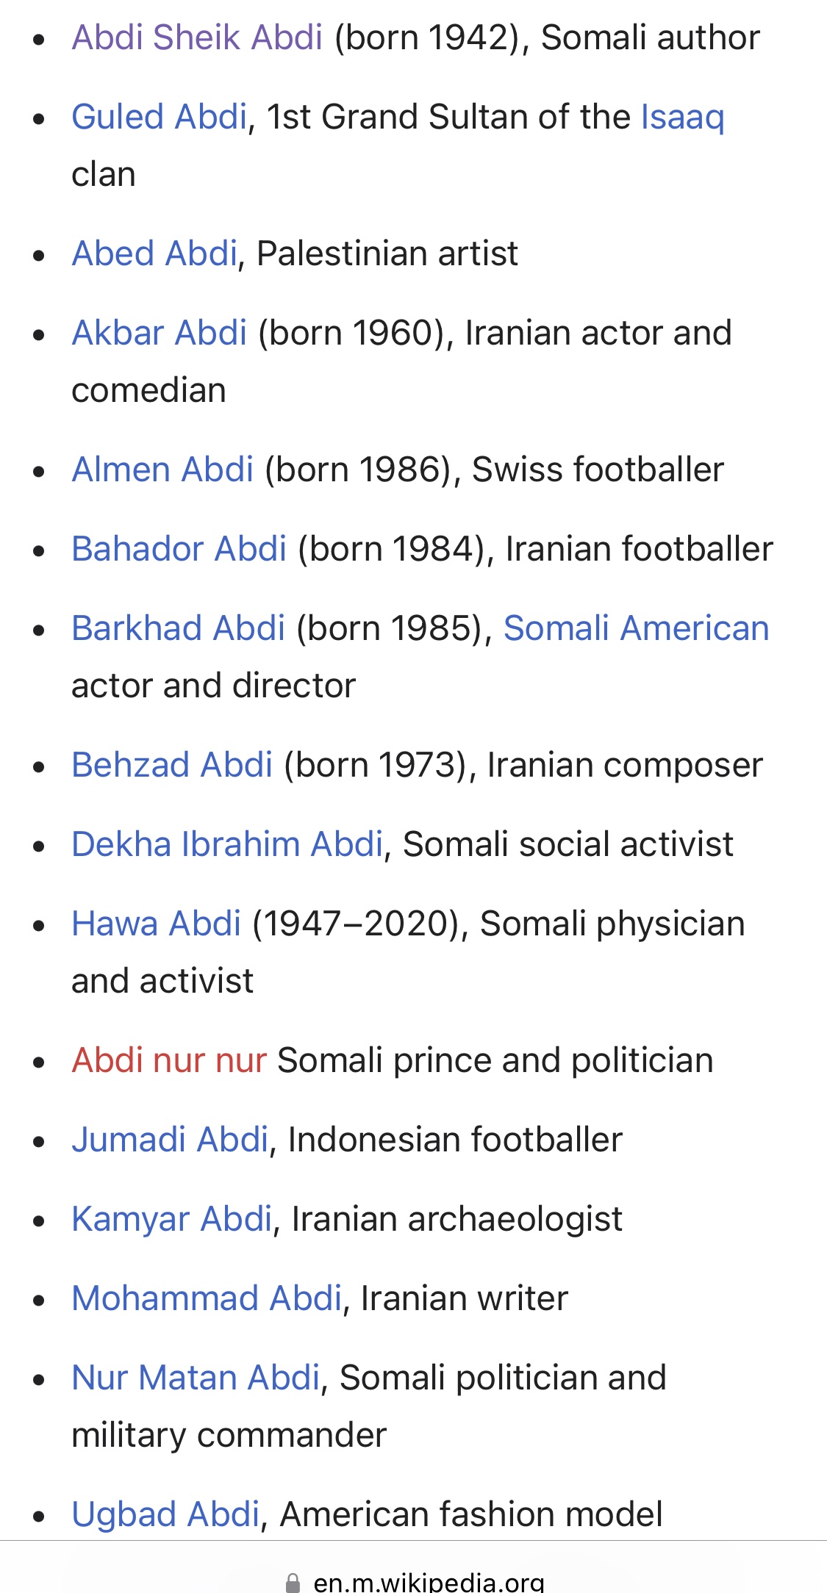Open the Mohammad Abdi writer link
Image resolution: width=827 pixels, height=1593 pixels.
tap(207, 1298)
